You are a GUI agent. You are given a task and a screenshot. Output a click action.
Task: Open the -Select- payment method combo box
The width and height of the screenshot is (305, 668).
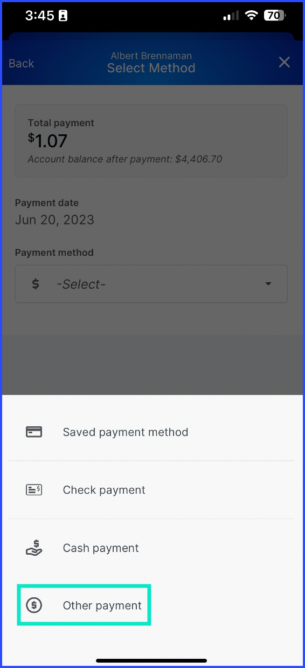point(151,284)
